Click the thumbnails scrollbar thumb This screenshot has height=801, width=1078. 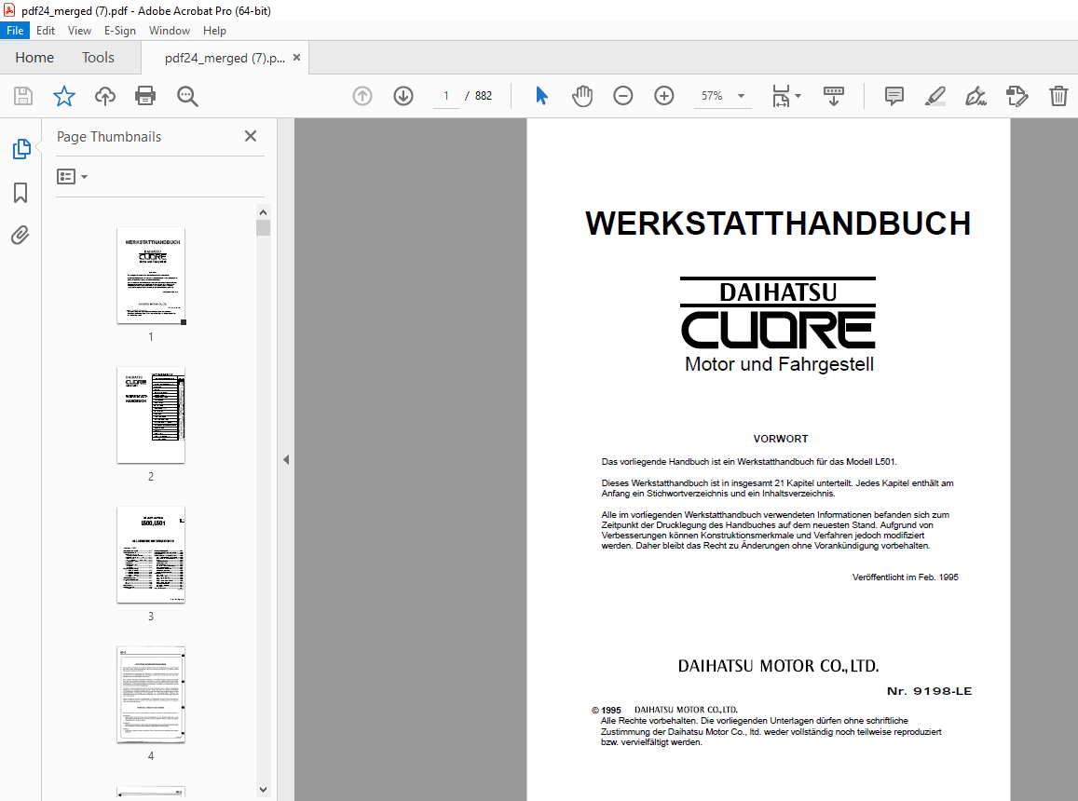(264, 227)
